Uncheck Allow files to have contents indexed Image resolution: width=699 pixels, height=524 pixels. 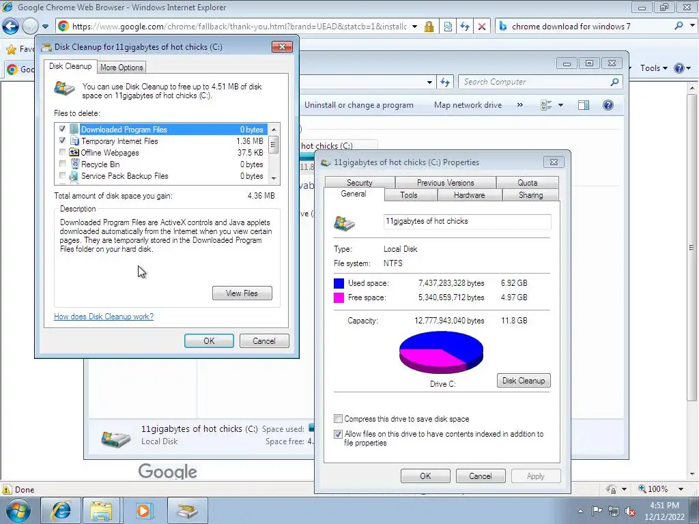click(339, 434)
